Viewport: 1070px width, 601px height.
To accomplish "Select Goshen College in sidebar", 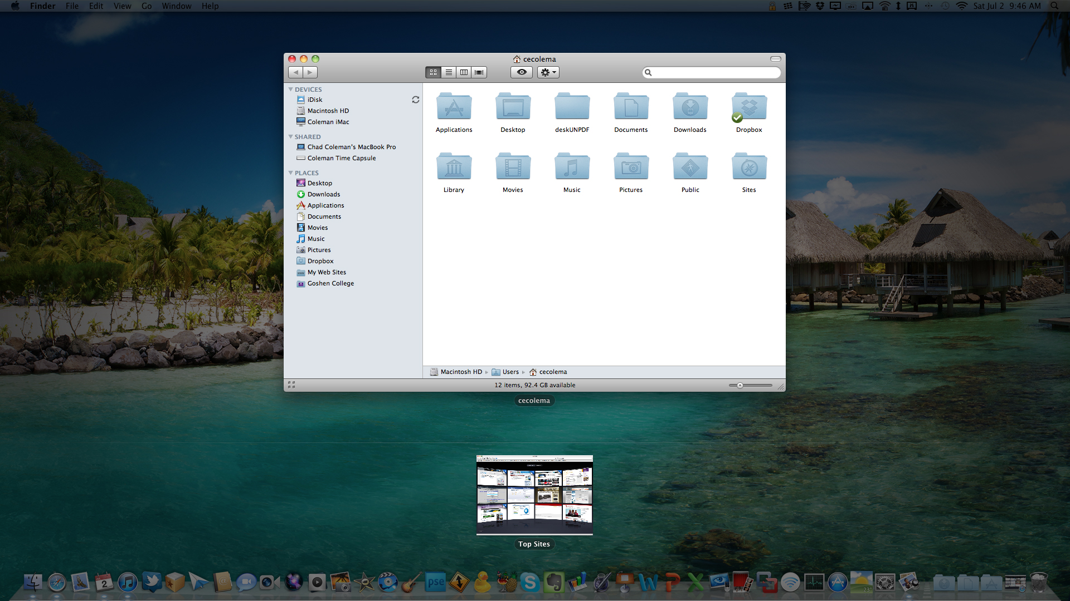I will (330, 283).
